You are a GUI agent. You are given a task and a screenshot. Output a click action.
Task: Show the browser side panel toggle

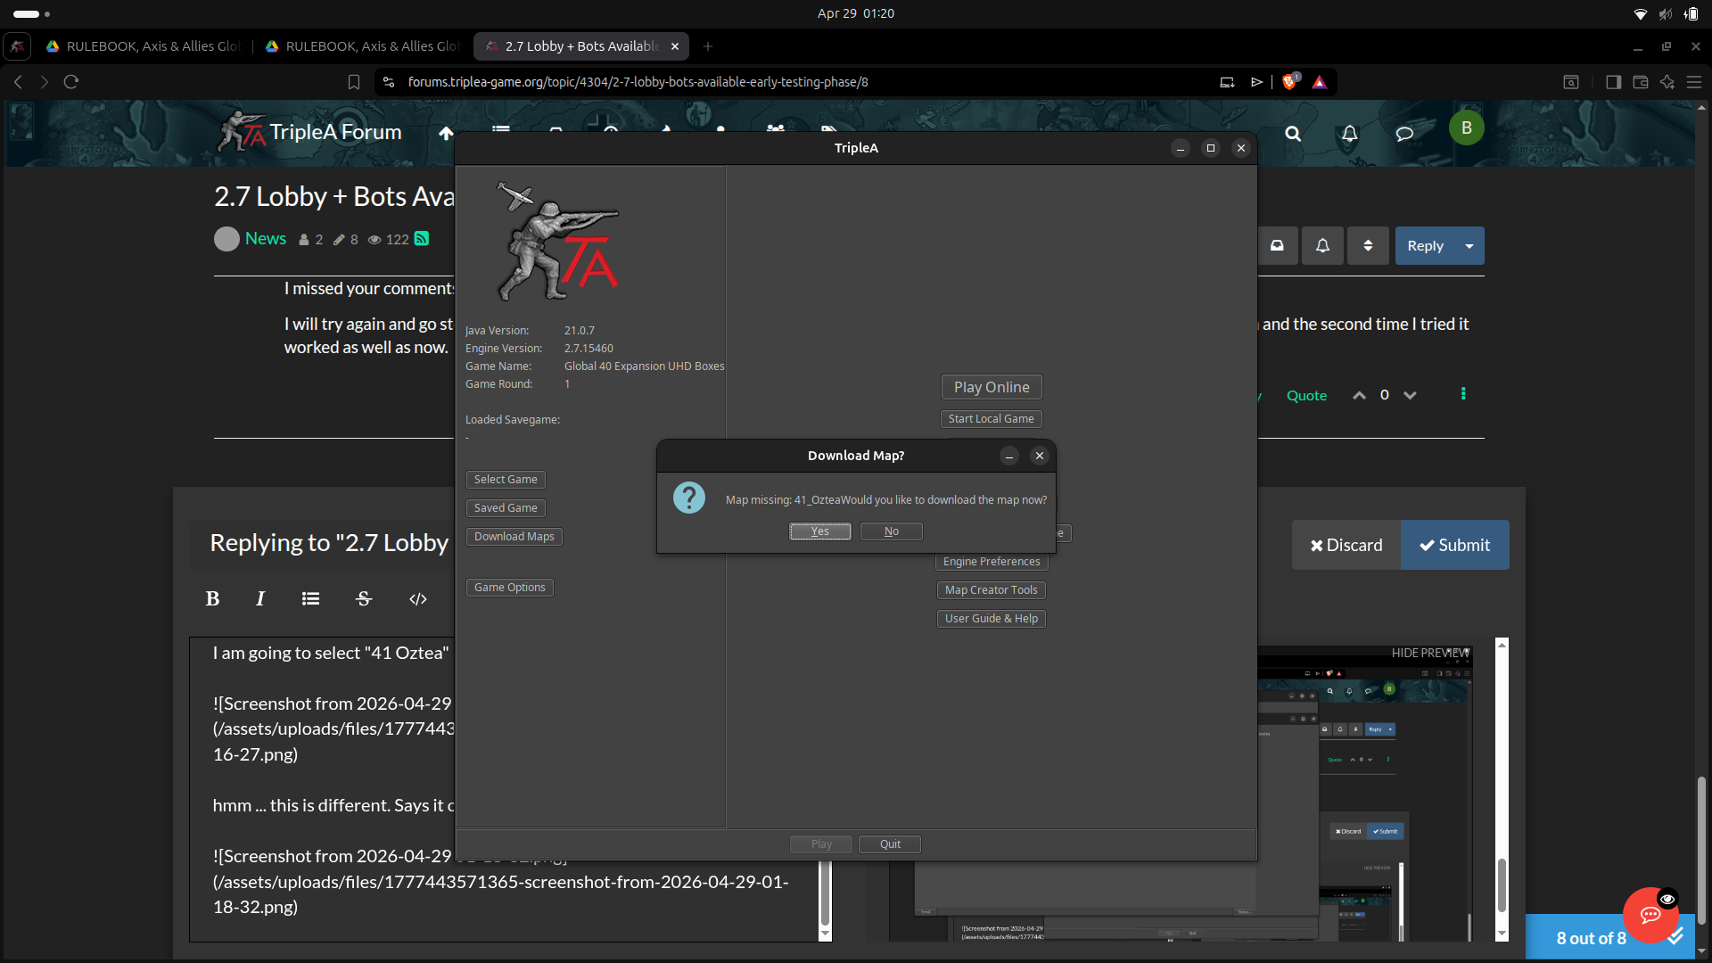(1613, 81)
